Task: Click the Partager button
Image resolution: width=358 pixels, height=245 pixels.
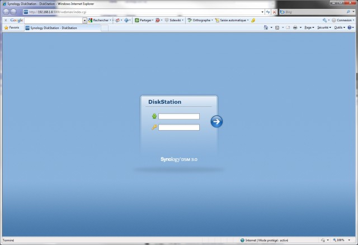Action: [143, 20]
